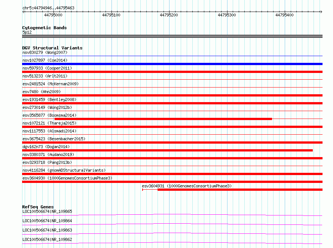
Task: Open variant nsv597933 (Cooper2011)
Action: 47,68
